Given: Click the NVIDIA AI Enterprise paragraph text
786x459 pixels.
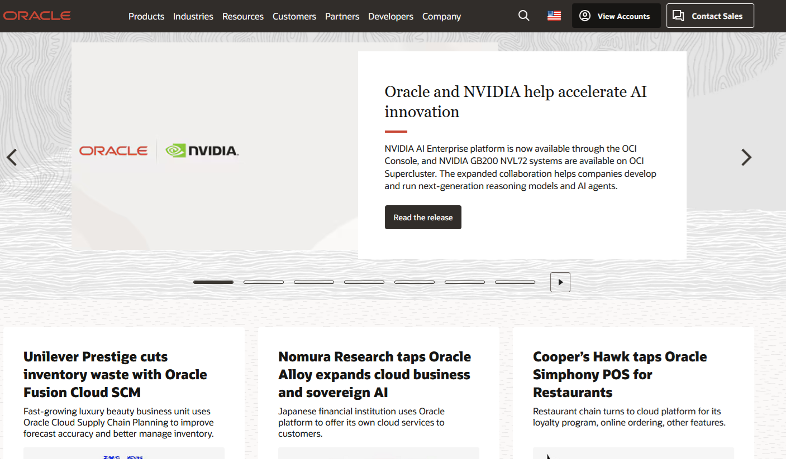Looking at the screenshot, I should click(x=520, y=167).
